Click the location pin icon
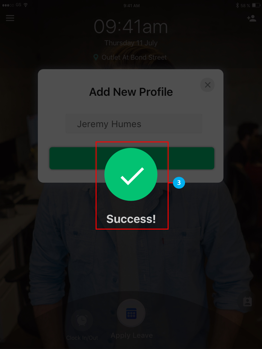 coord(96,57)
